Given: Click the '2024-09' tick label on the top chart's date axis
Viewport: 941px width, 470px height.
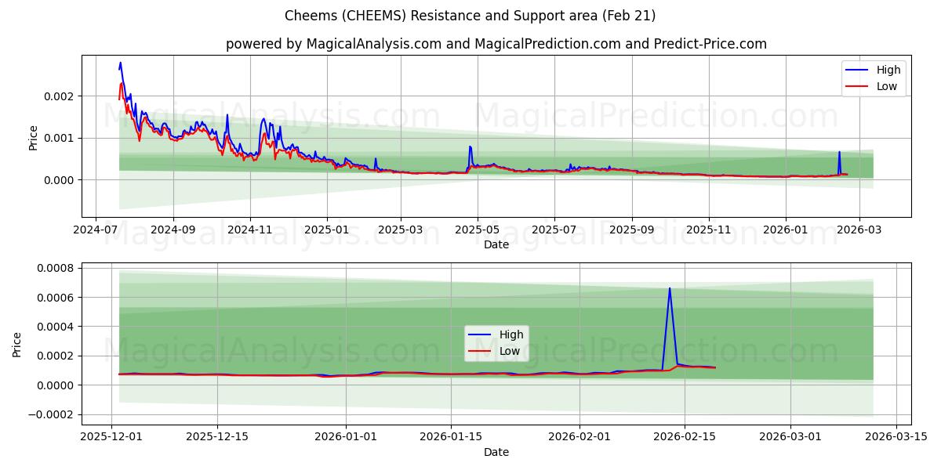Looking at the screenshot, I should pos(173,230).
